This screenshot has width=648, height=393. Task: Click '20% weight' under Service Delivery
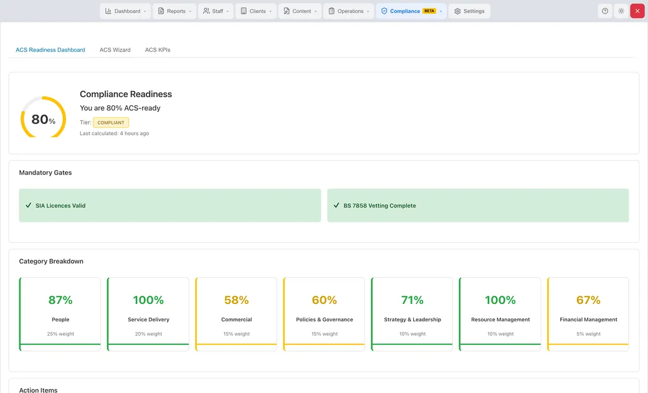[148, 334]
